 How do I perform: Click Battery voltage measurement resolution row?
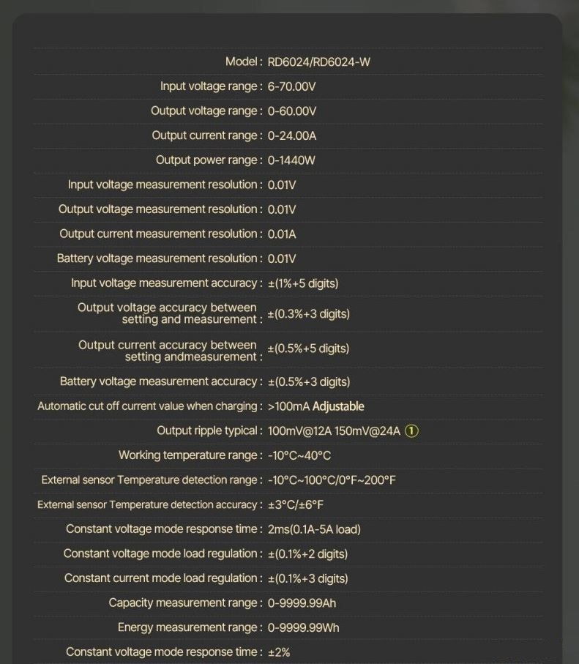(x=288, y=258)
